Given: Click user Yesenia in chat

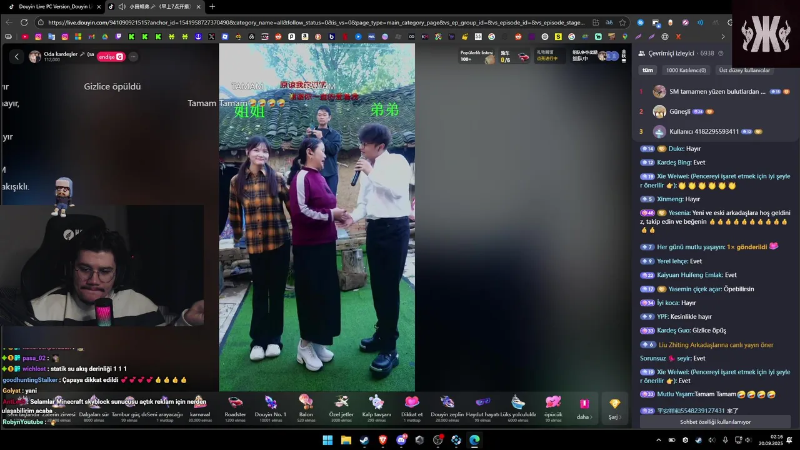Looking at the screenshot, I should pyautogui.click(x=679, y=213).
